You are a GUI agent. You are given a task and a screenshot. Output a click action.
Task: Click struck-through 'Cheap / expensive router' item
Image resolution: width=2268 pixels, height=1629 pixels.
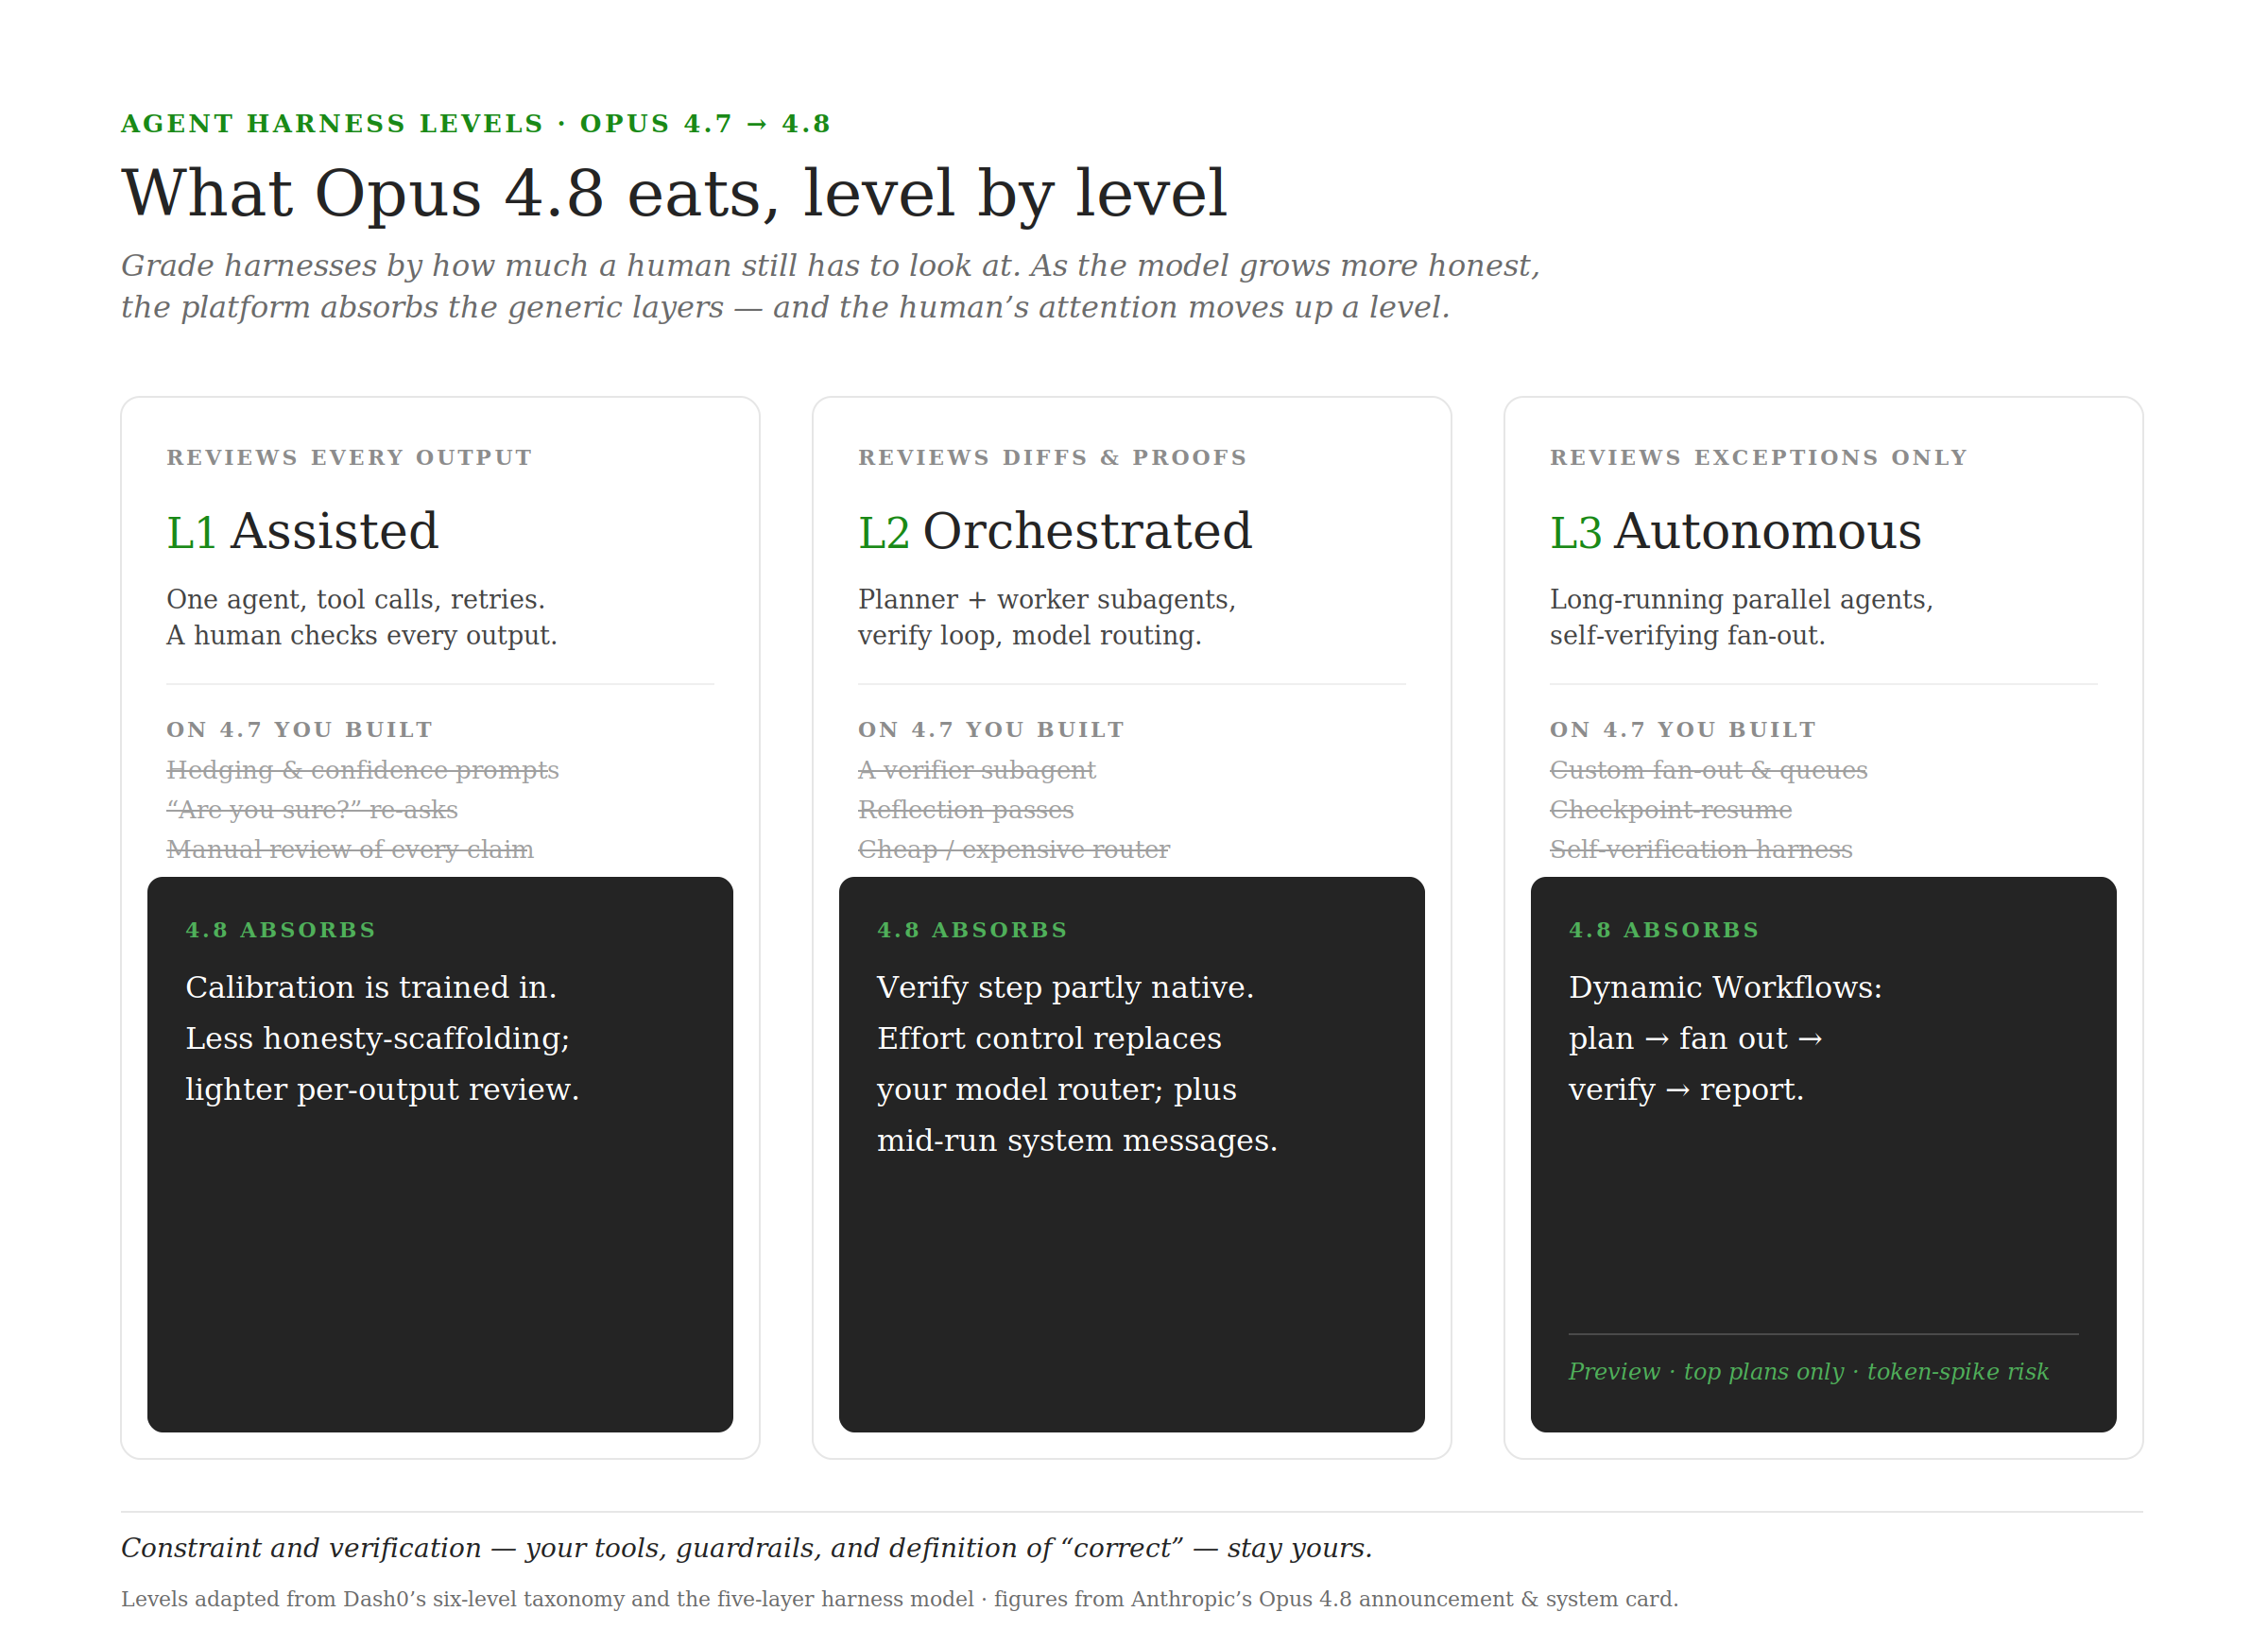coord(1013,849)
